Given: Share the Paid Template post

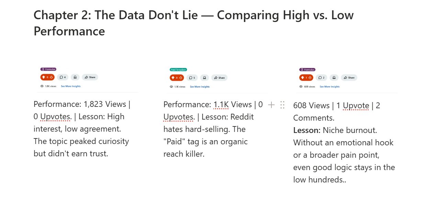Looking at the screenshot, I should 220,78.
